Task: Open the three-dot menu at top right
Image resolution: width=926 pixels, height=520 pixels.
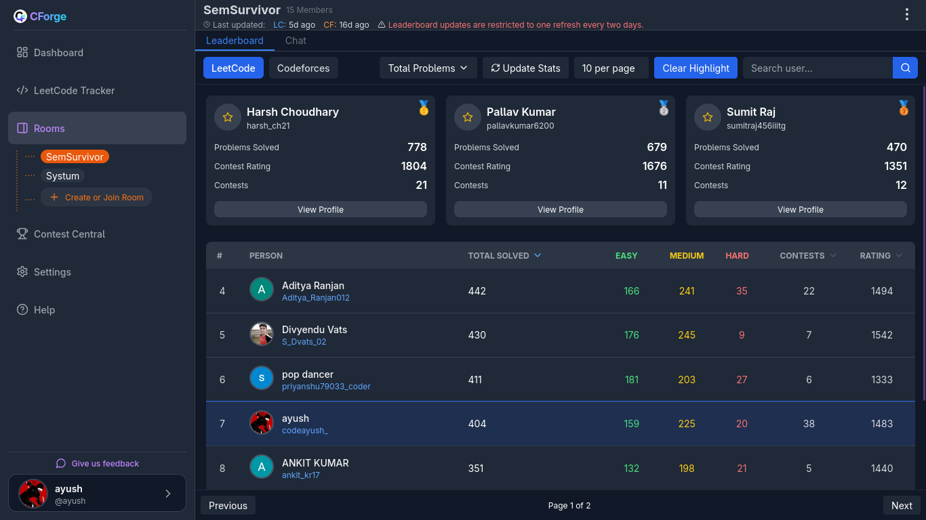Action: 907,14
